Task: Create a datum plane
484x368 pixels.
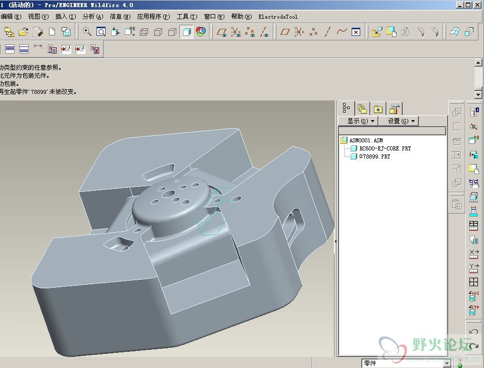Action: click(x=284, y=32)
